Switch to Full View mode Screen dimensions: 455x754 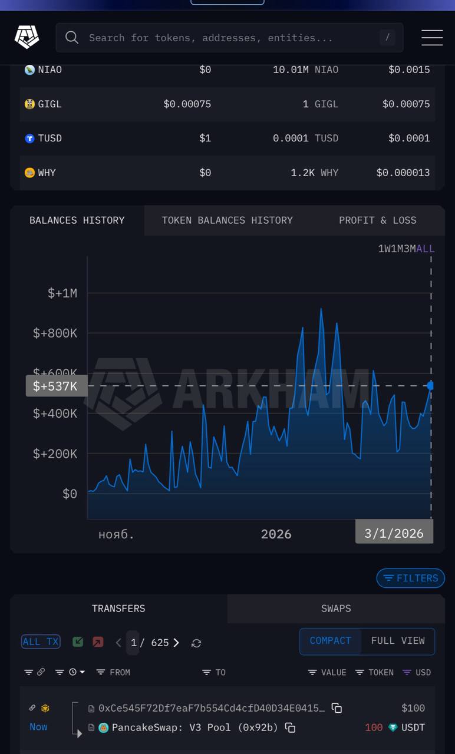point(397,641)
